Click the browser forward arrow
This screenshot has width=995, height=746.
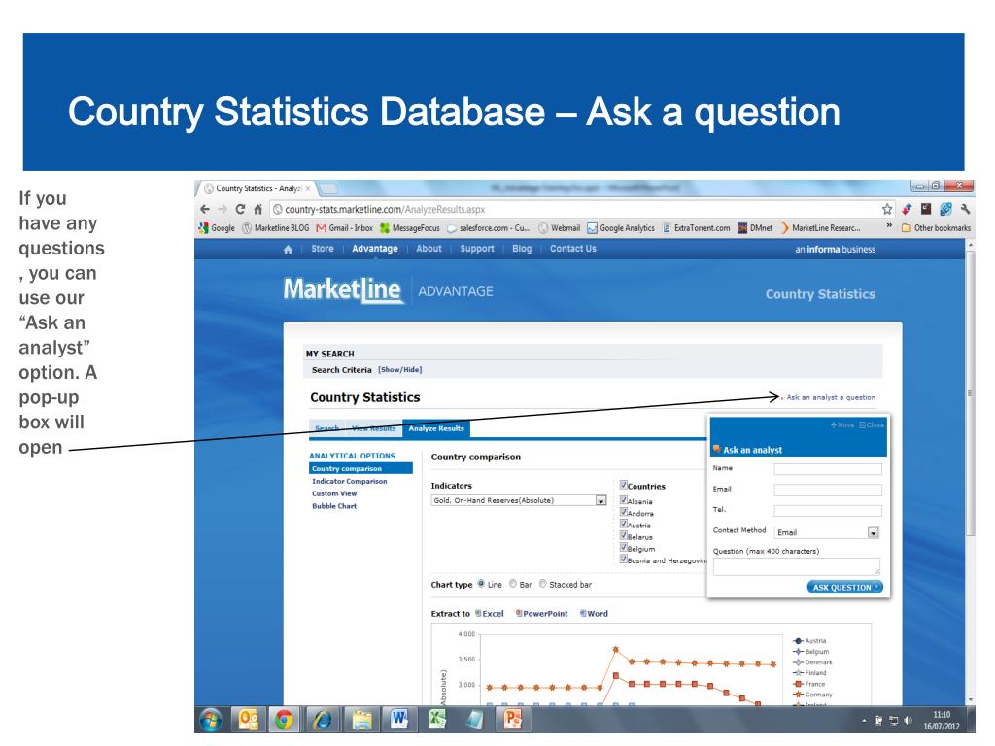coord(223,209)
